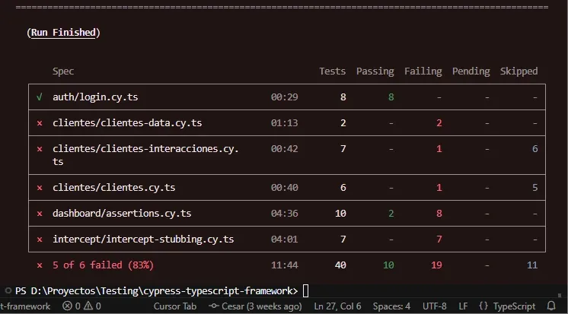The height and width of the screenshot is (314, 568).
Task: Click the PS D:\Proyectos\Testing path prompt
Action: pyautogui.click(x=157, y=291)
